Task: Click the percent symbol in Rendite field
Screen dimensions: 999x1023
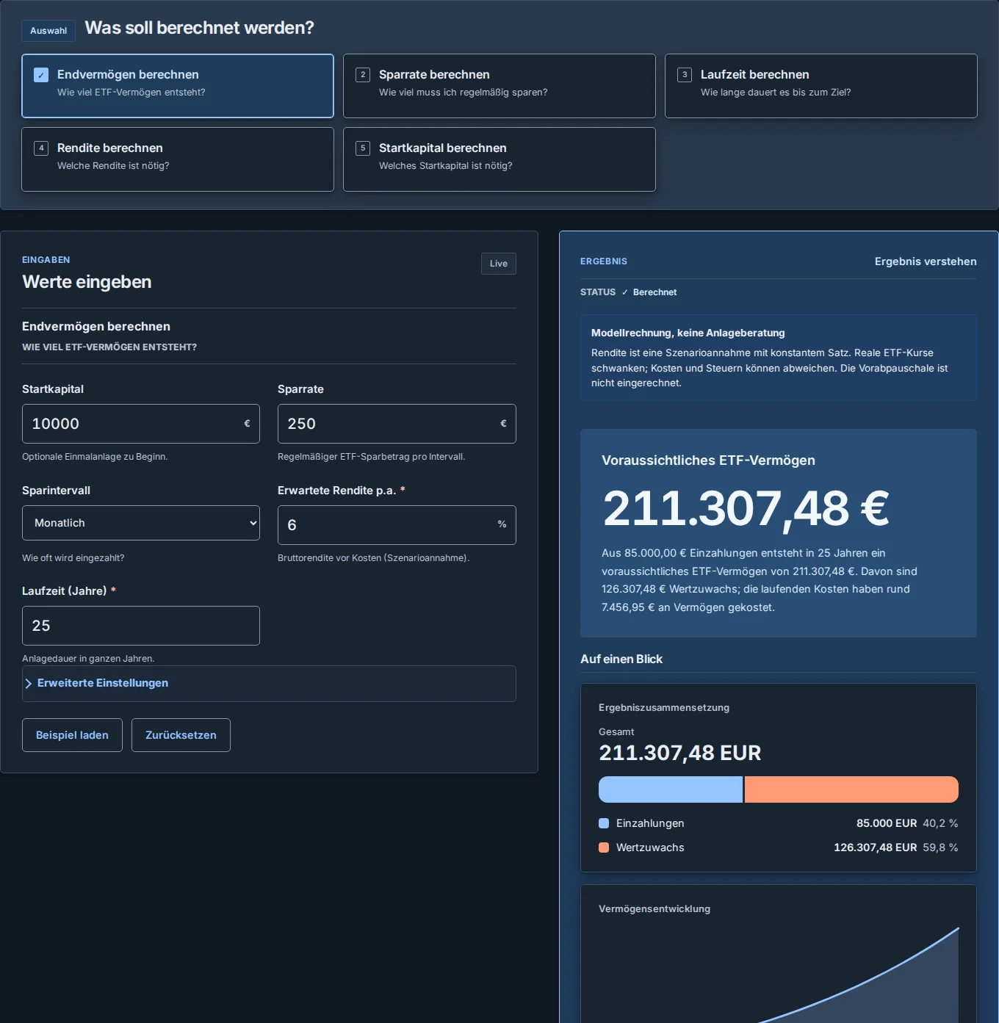Action: click(502, 524)
